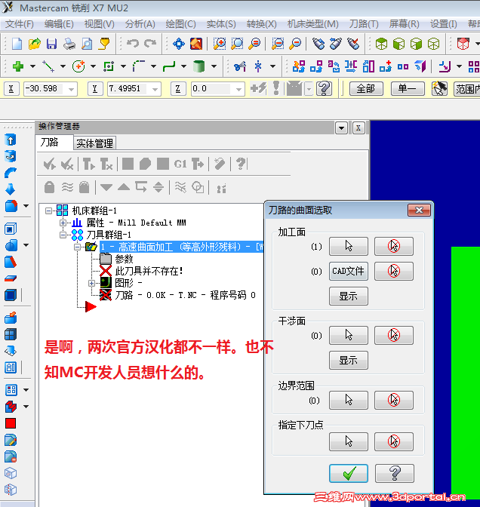Click the green cylinder solid icon
The image size is (480, 507).
(x=198, y=66)
